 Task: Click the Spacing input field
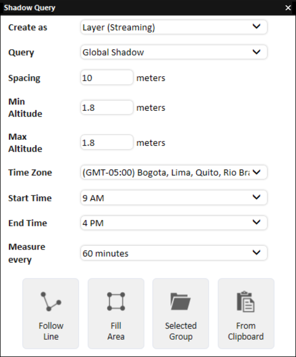(x=107, y=77)
